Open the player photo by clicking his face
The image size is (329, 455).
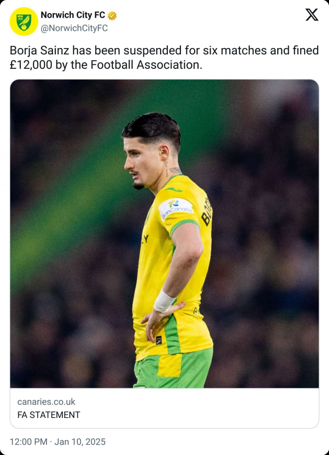139,164
